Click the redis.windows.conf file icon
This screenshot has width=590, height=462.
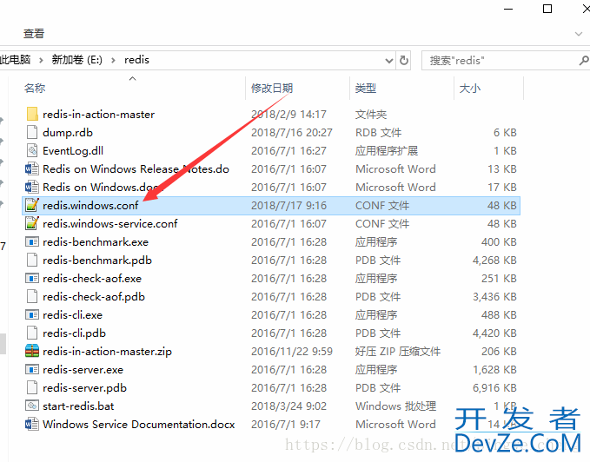click(x=32, y=205)
